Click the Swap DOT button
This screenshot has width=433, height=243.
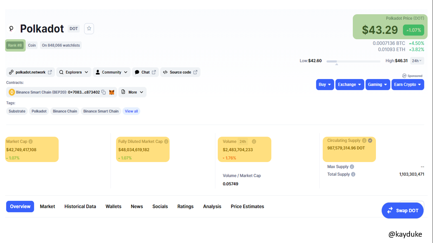point(403,210)
